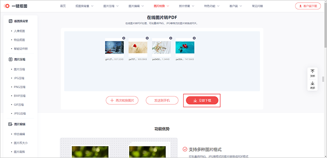The height and width of the screenshot is (158, 327).
Task: Jump to page bottom with 底部 icon
Action: (313, 83)
